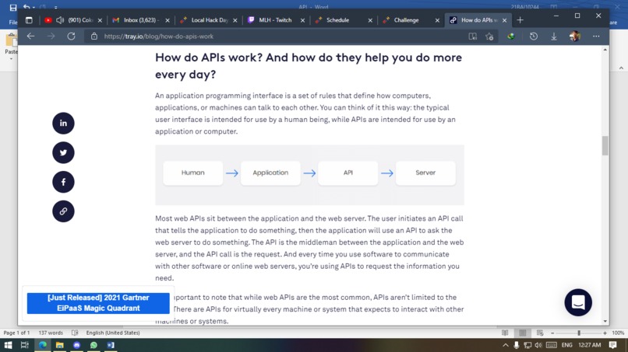Open Windows Start menu

coord(8,345)
